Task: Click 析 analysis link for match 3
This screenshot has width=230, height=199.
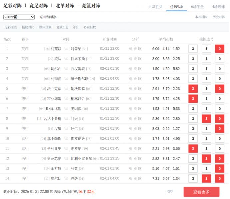Action: (131, 69)
